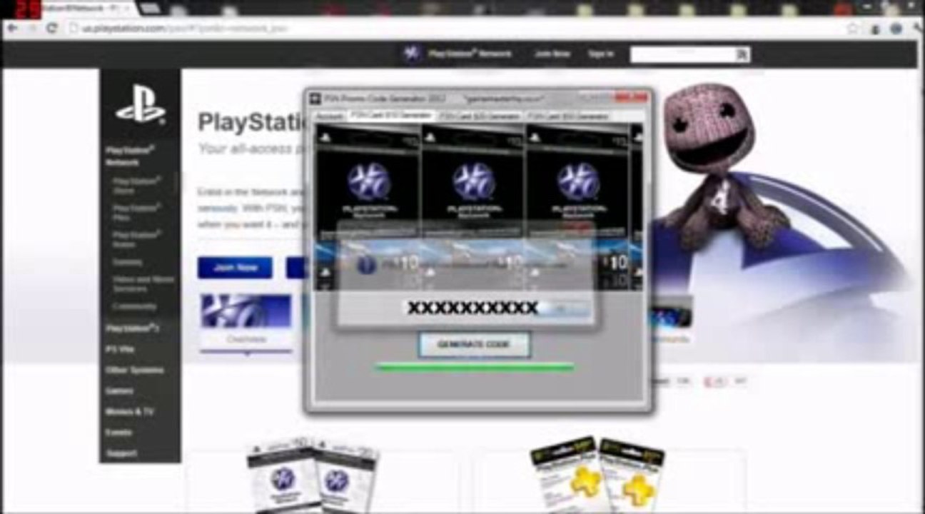The width and height of the screenshot is (925, 514).
Task: Open Community in the sidebar
Action: [134, 306]
